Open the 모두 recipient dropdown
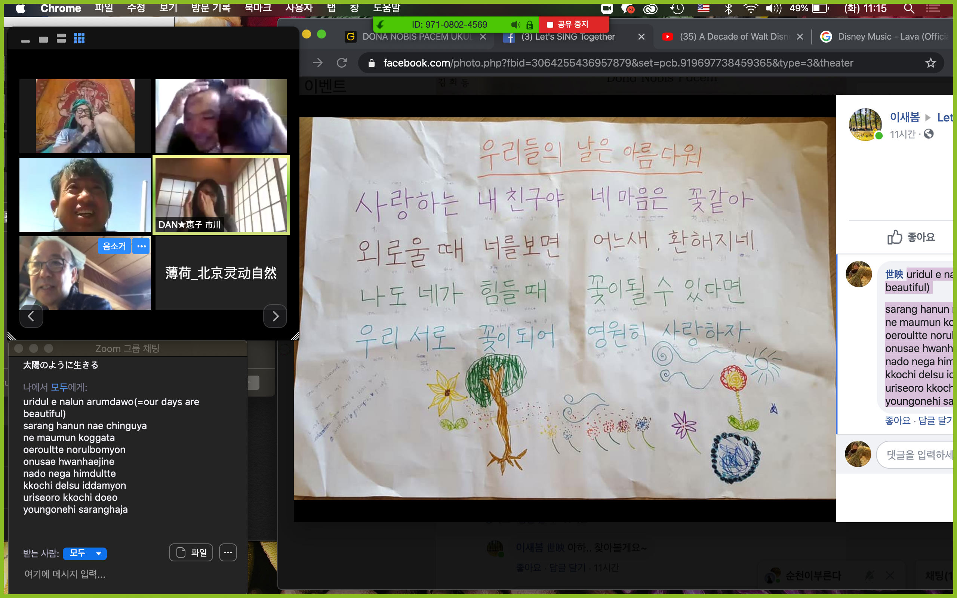Screen dimensions: 957x598 [x=84, y=553]
